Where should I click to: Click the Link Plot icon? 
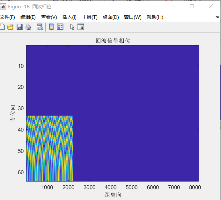coord(40,27)
